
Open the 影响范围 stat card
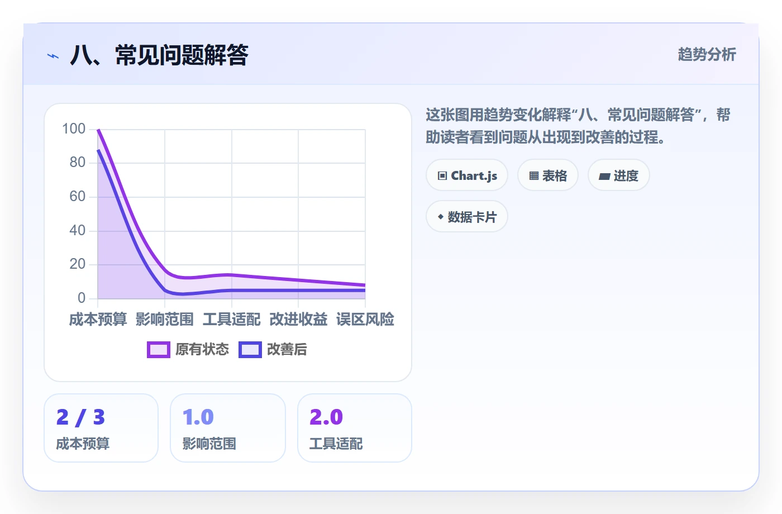coord(228,428)
